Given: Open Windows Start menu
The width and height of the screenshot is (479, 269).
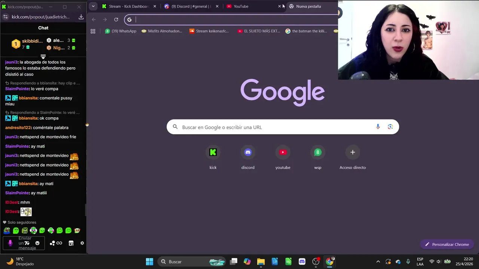Looking at the screenshot, I should click(x=149, y=262).
